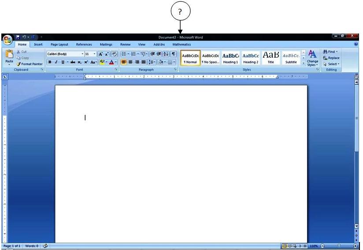Click the Words count in status bar
Viewport: 363px width, 250px height.
coord(32,246)
